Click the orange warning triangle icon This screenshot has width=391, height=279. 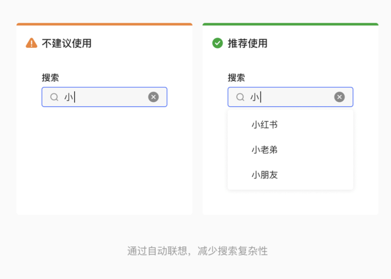(x=31, y=43)
